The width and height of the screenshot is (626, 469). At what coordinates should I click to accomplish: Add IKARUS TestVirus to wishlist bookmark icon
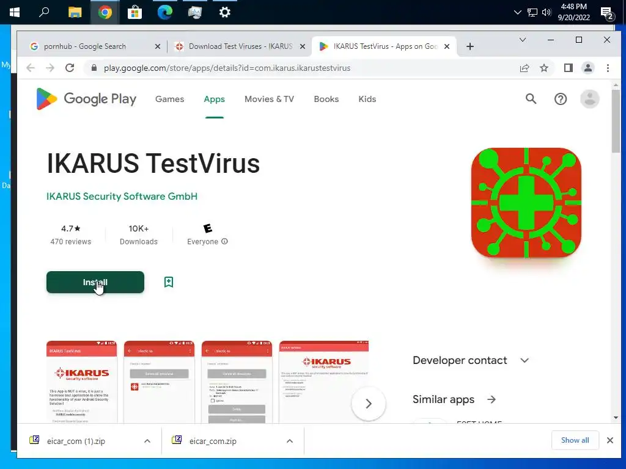pyautogui.click(x=169, y=282)
